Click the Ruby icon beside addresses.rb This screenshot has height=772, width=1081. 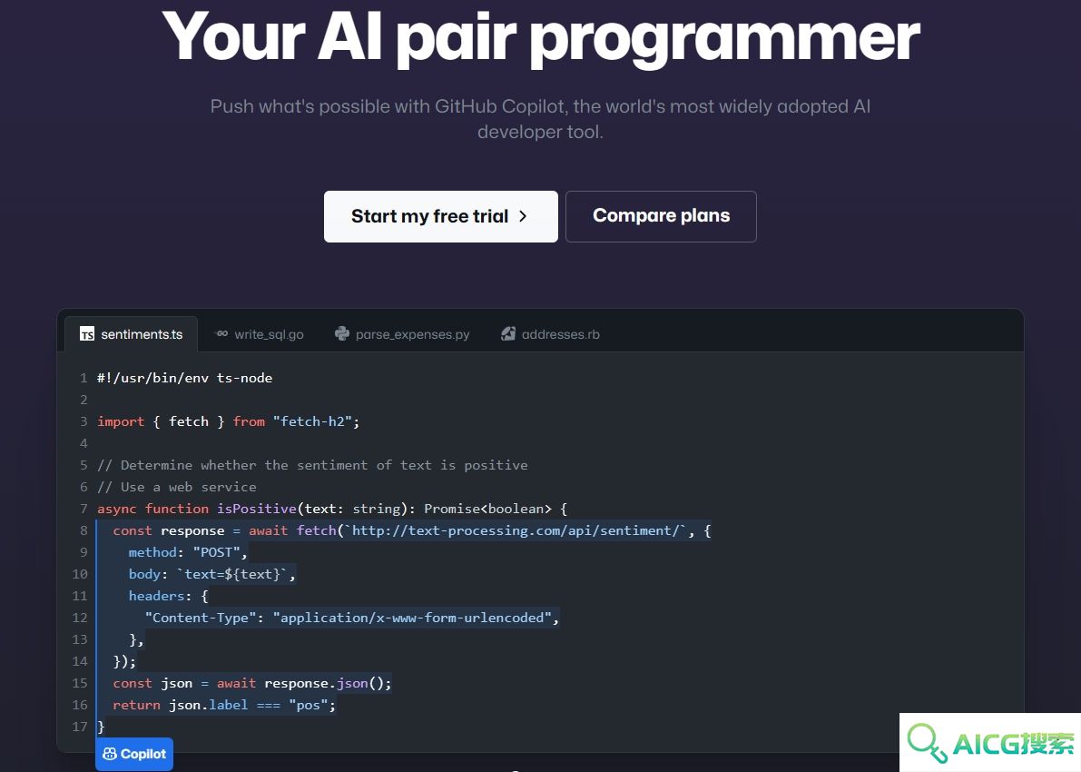tap(508, 334)
